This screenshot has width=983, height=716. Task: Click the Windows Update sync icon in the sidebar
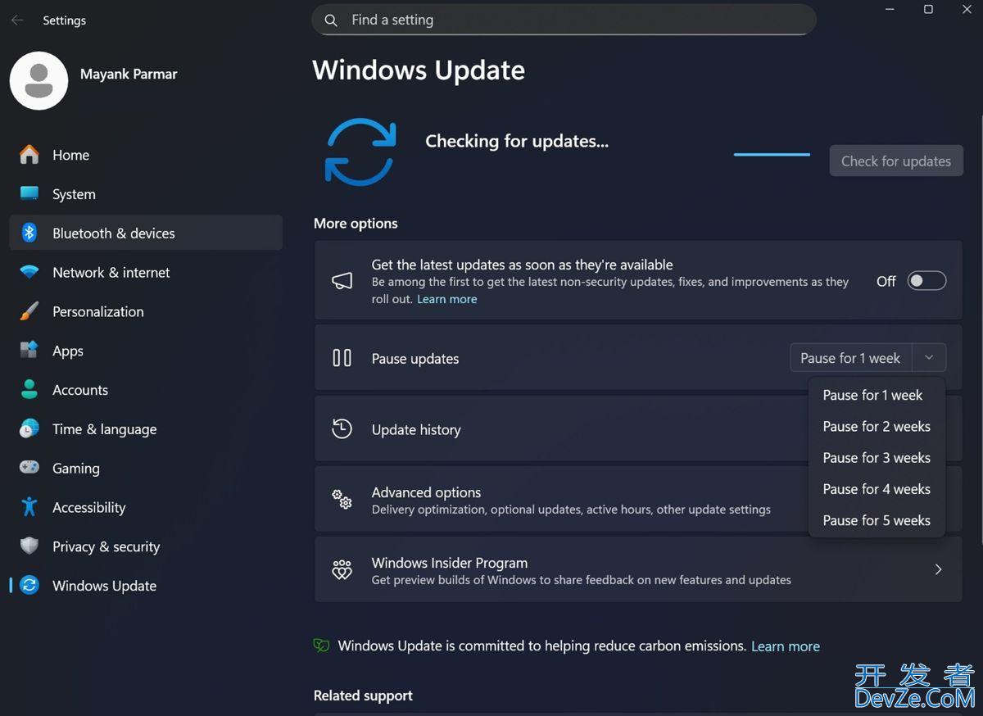click(29, 586)
